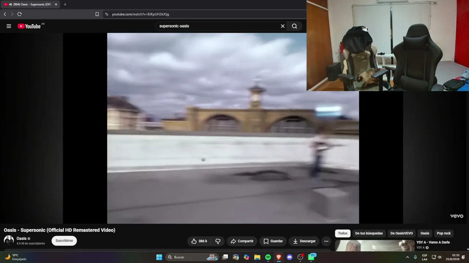Select the Oasis filter chip
The height and width of the screenshot is (263, 469).
[x=425, y=233]
